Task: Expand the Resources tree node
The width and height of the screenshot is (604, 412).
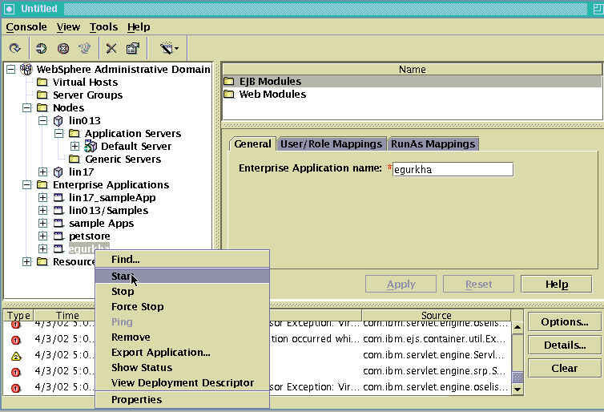Action: (x=26, y=261)
